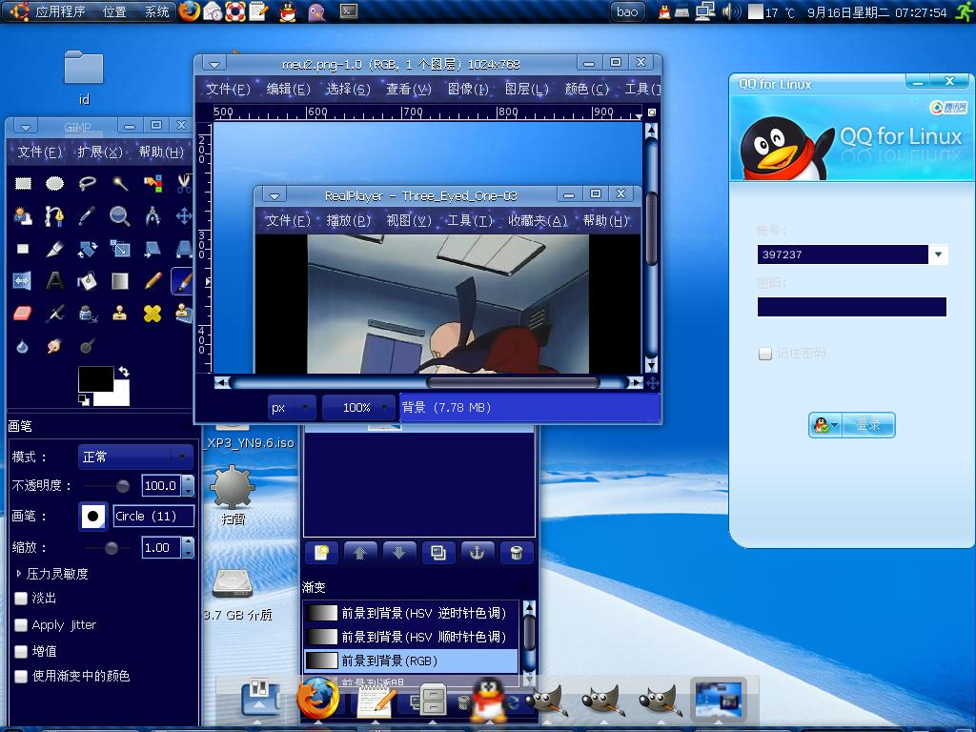Click raise layer up arrow button
The image size is (976, 732).
click(360, 553)
